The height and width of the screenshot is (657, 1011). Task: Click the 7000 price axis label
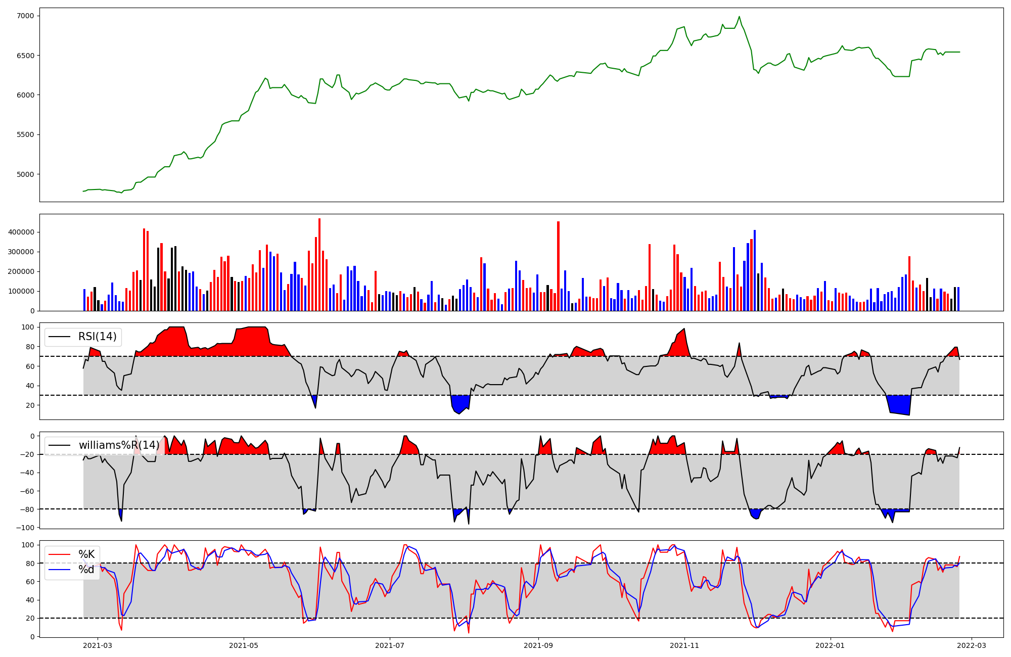(x=26, y=16)
